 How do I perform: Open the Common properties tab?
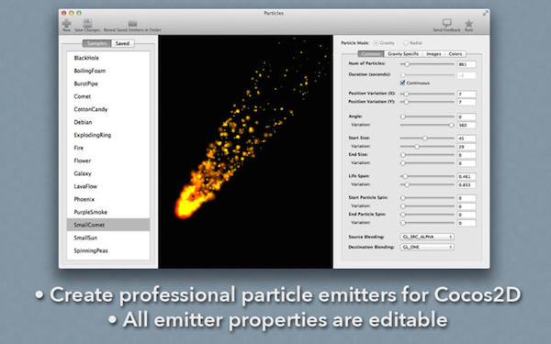tap(371, 54)
